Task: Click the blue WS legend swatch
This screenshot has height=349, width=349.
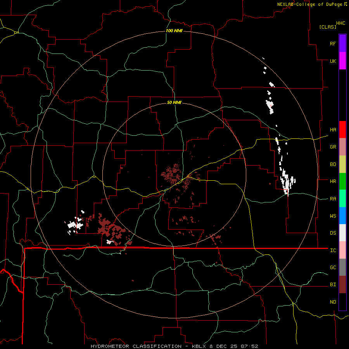Action: tap(342, 216)
